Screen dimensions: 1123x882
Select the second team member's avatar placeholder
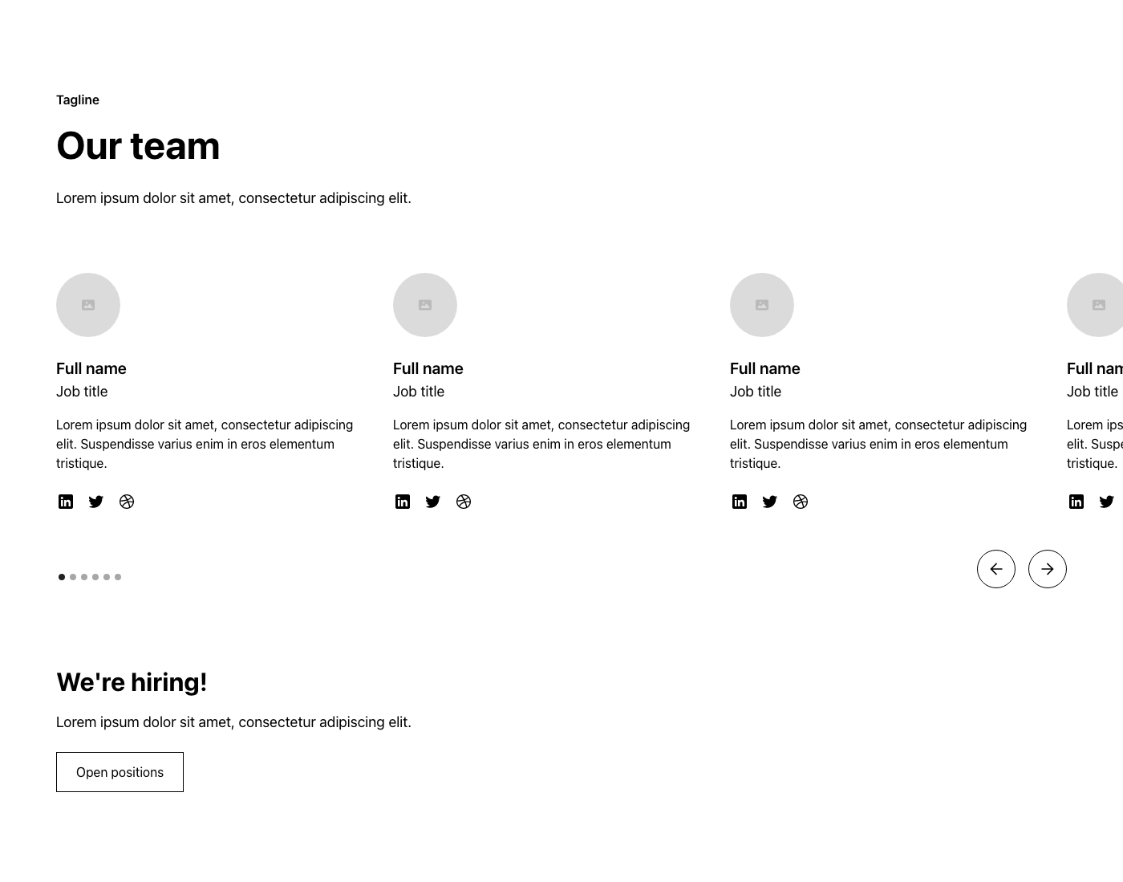click(425, 305)
